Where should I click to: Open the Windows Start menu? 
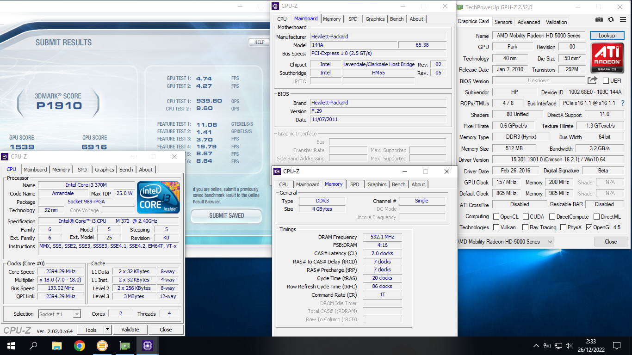[x=11, y=345]
